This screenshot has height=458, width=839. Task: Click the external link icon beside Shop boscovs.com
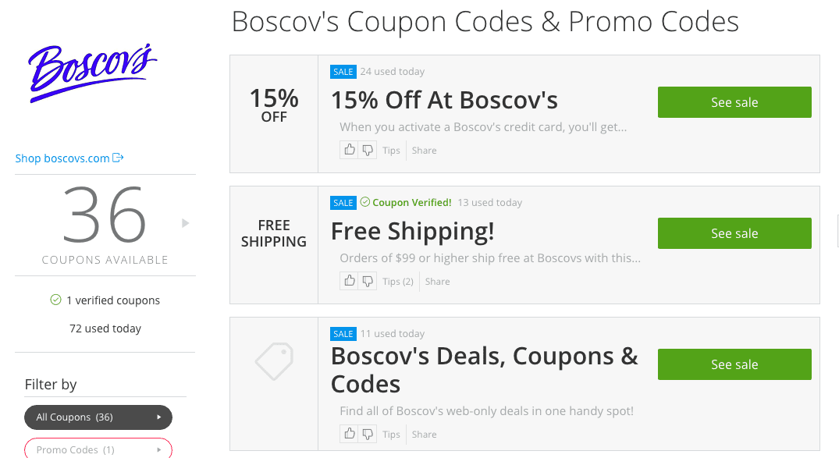(119, 158)
